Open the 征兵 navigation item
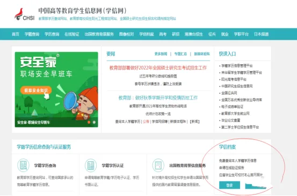 [212, 34]
